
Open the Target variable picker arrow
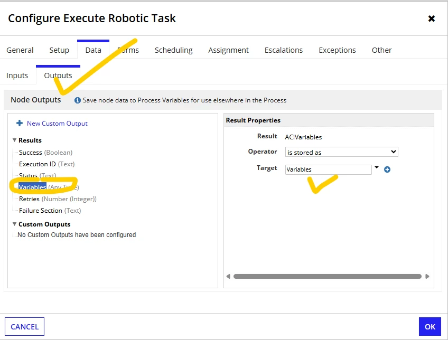(x=377, y=167)
